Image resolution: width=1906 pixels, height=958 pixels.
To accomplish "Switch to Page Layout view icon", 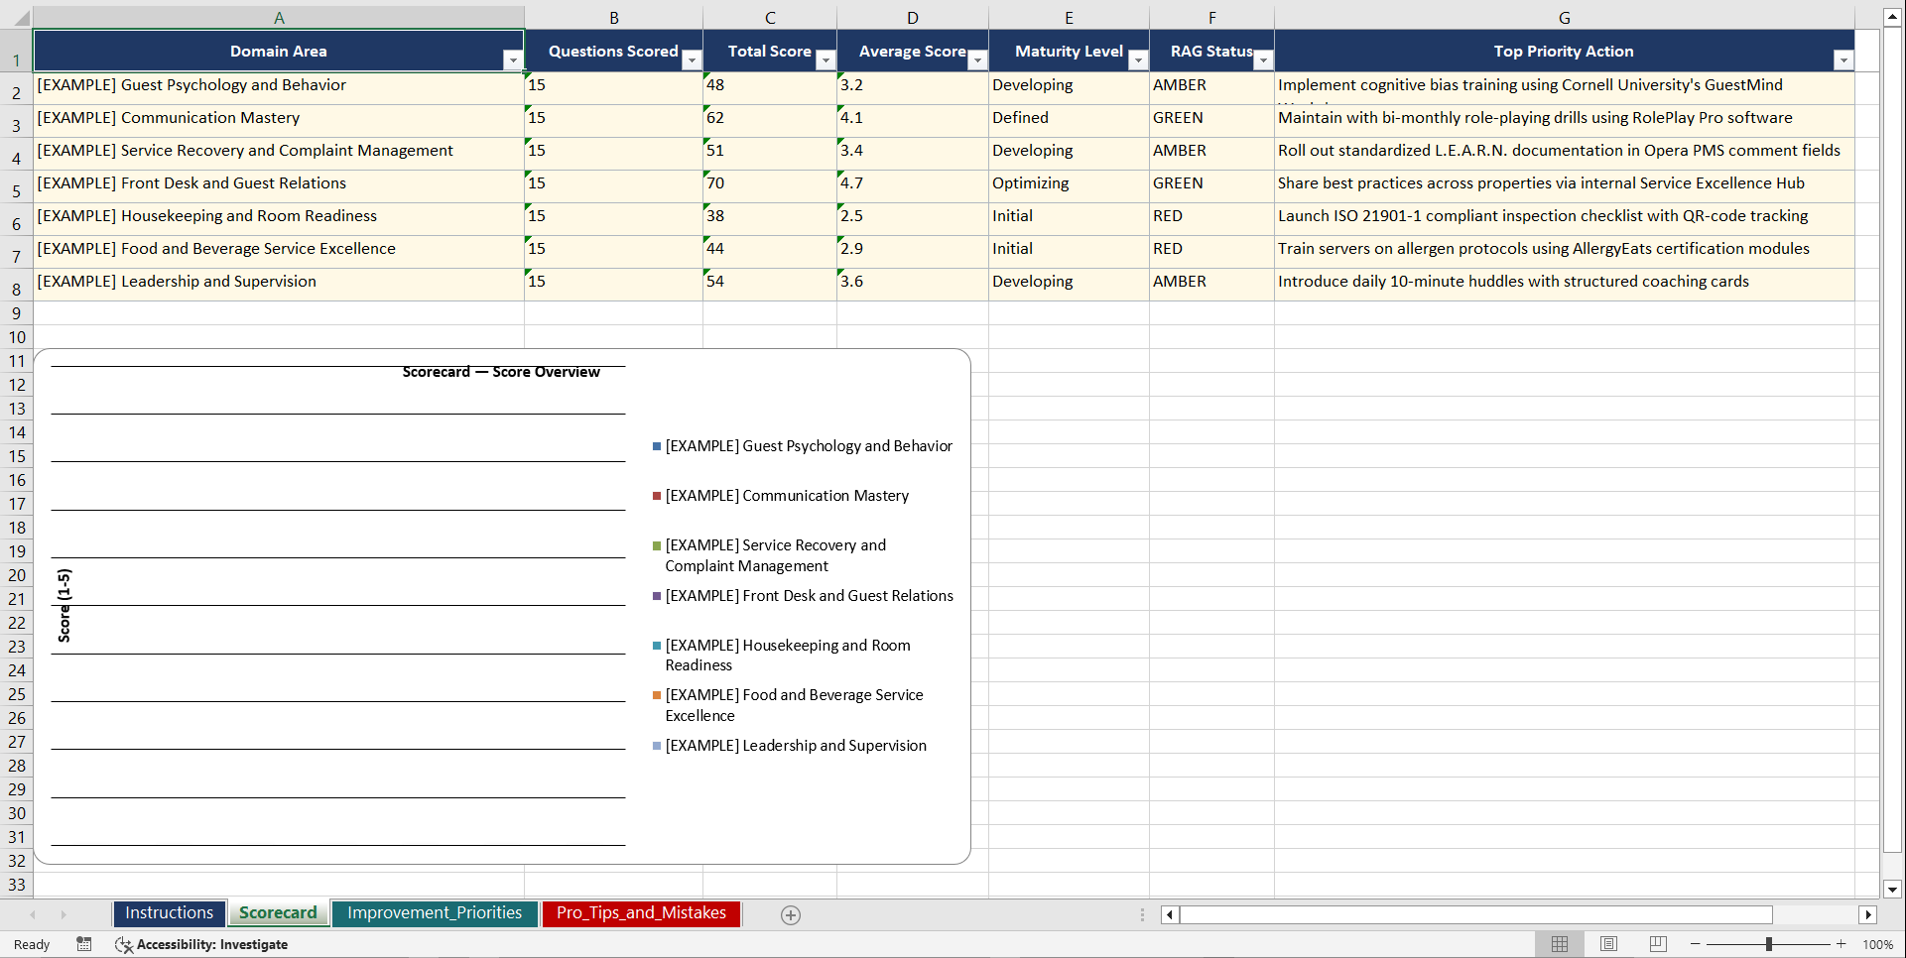I will click(x=1608, y=944).
